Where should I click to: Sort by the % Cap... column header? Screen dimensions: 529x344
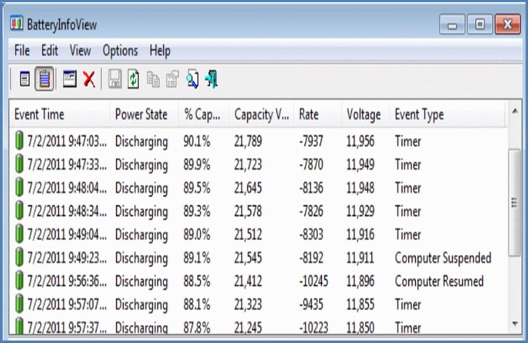coord(204,114)
